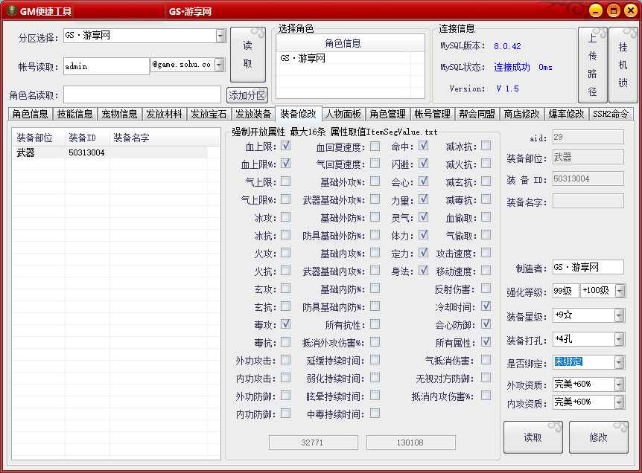This screenshot has width=642, height=473.
Task: Minimize the GM tool window
Action: tap(596, 10)
